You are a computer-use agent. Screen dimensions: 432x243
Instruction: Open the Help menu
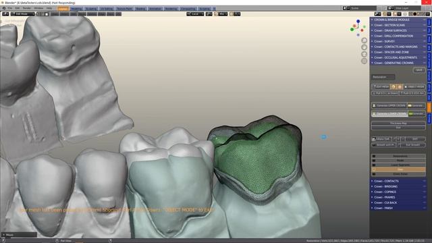49,9
